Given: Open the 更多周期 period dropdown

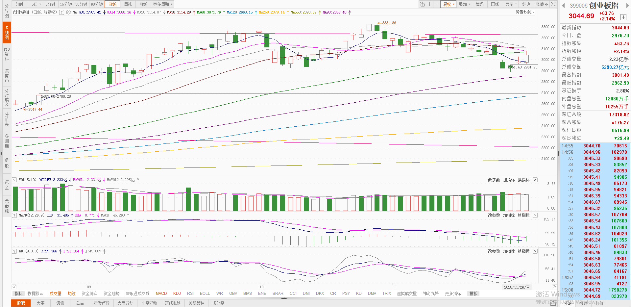Looking at the screenshot, I should point(162,4).
